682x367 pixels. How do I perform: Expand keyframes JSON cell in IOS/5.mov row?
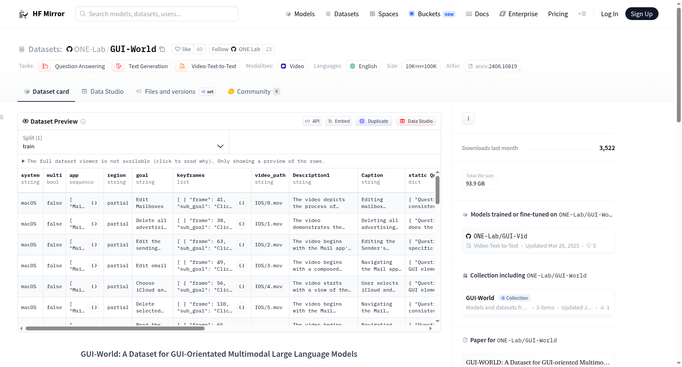point(242,307)
